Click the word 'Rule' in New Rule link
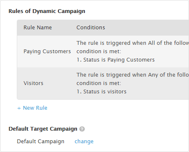189x152 pixels. (x=42, y=108)
